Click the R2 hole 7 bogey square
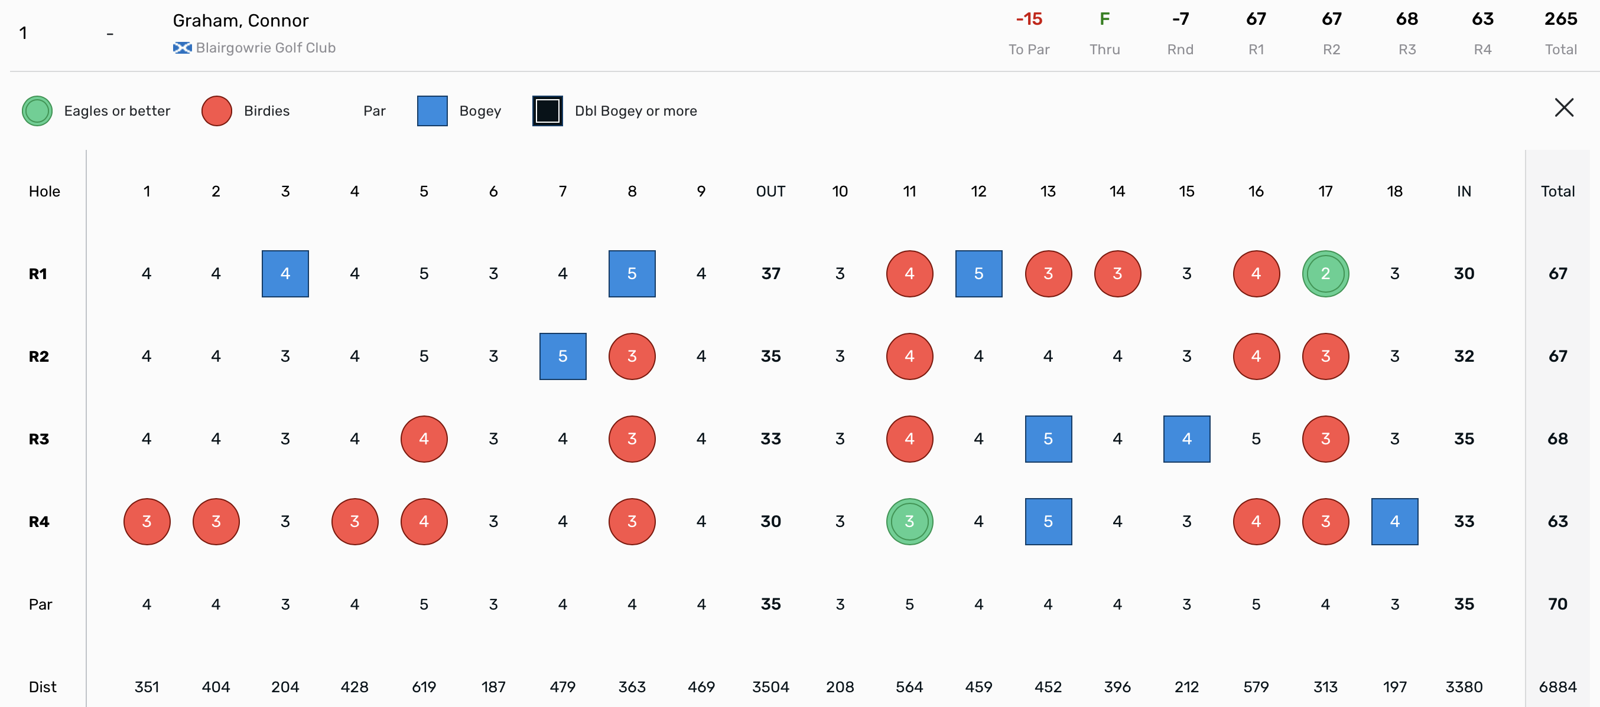The height and width of the screenshot is (707, 1600). click(x=562, y=356)
